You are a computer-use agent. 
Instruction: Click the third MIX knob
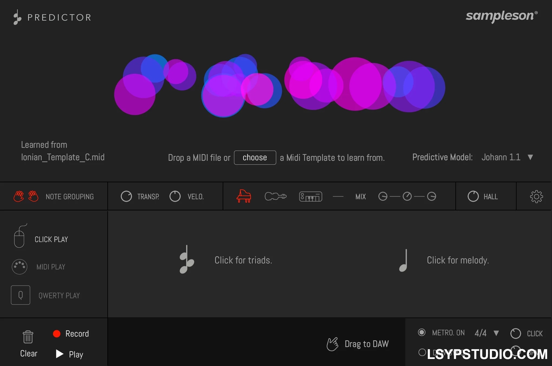click(432, 196)
